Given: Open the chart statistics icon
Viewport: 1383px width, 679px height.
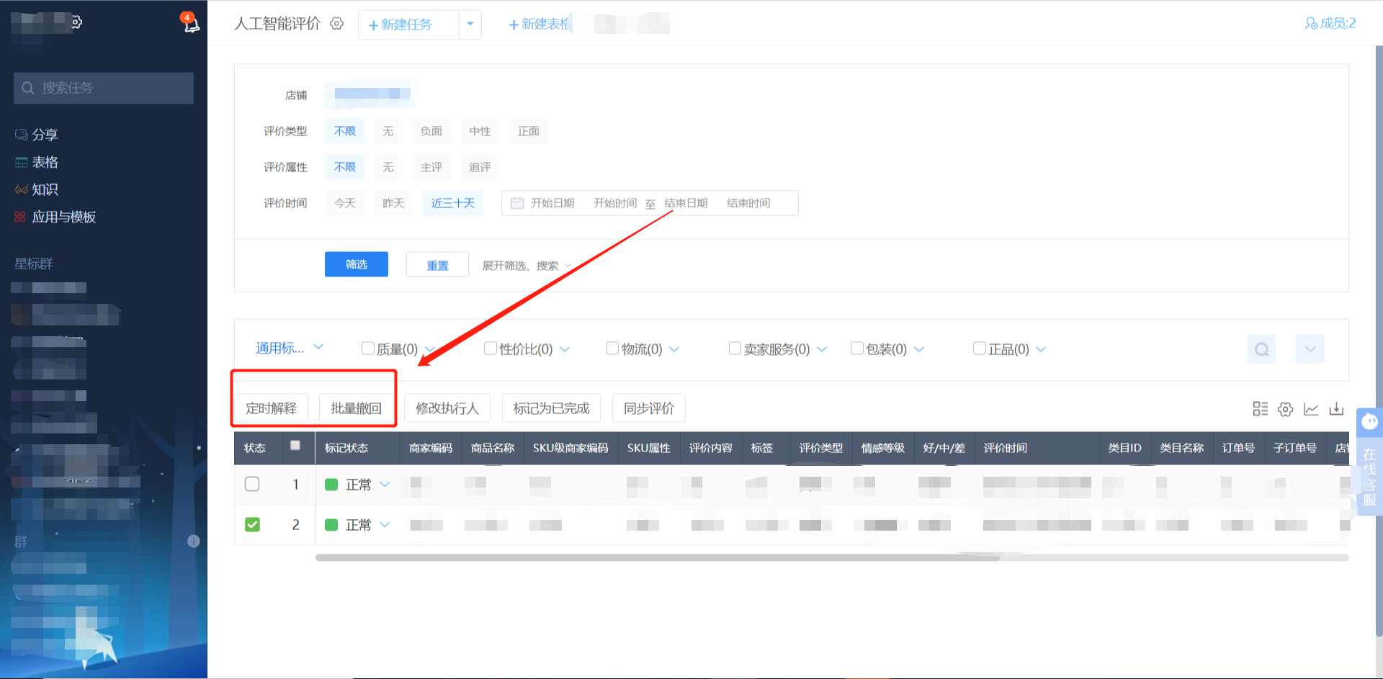Looking at the screenshot, I should [1311, 409].
